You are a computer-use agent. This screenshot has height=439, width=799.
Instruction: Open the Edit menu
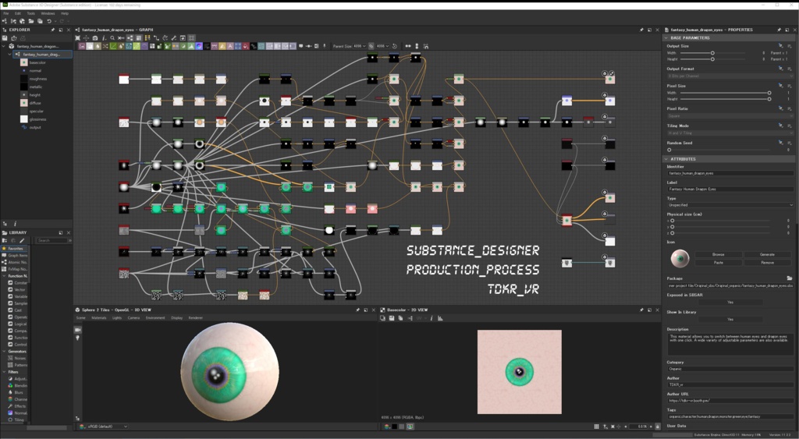18,13
